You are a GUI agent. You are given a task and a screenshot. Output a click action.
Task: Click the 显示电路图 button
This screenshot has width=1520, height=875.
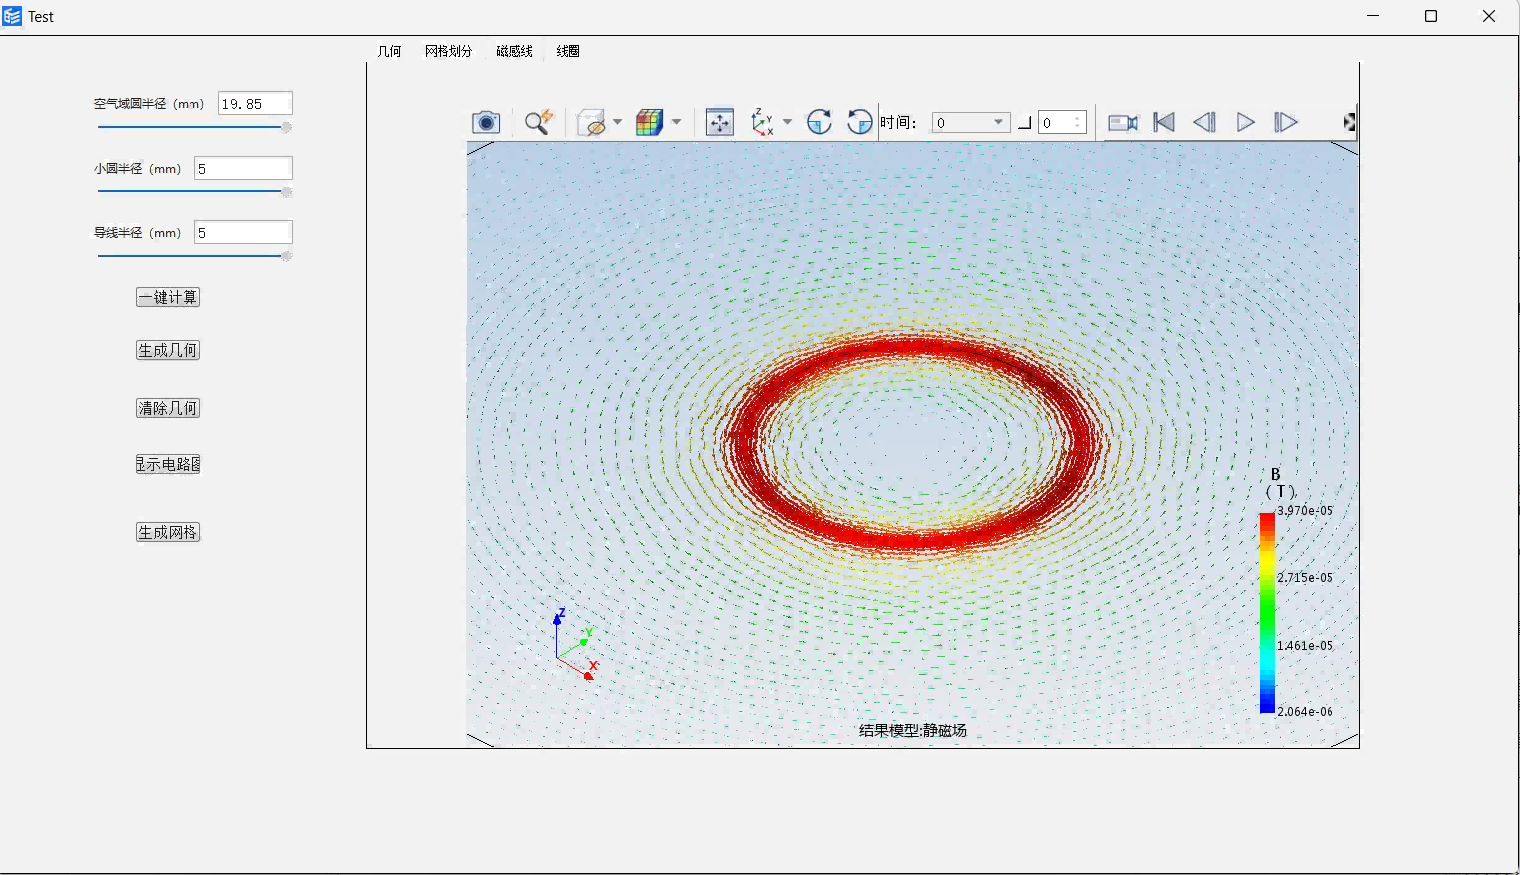(168, 464)
